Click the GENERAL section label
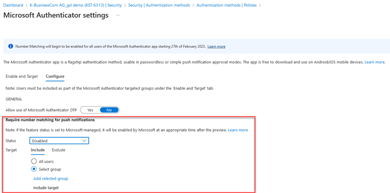 click(14, 99)
